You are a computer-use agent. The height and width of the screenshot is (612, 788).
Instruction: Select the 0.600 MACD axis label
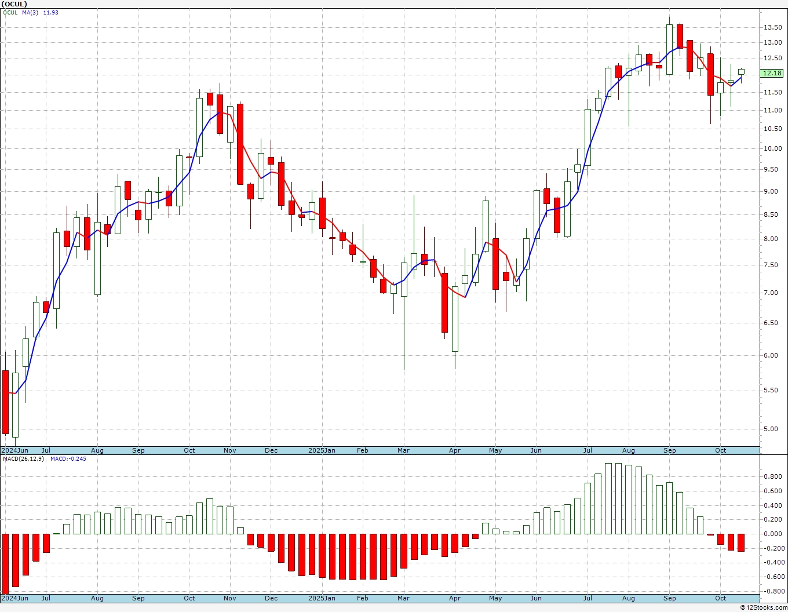pos(774,491)
